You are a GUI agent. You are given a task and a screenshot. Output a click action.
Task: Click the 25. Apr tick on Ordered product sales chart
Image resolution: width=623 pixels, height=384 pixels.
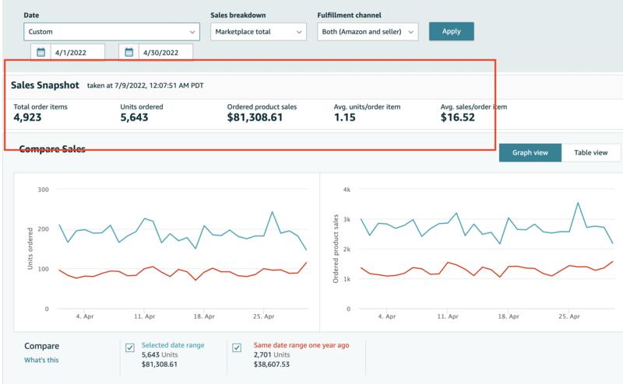click(x=569, y=316)
